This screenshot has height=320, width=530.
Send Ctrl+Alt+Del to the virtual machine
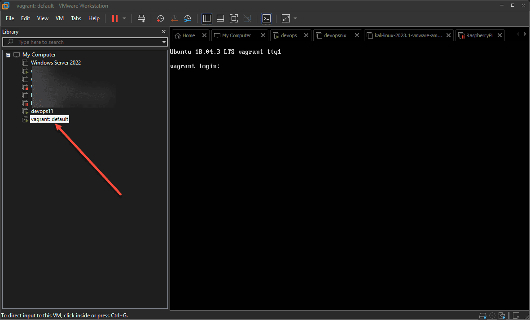click(141, 18)
